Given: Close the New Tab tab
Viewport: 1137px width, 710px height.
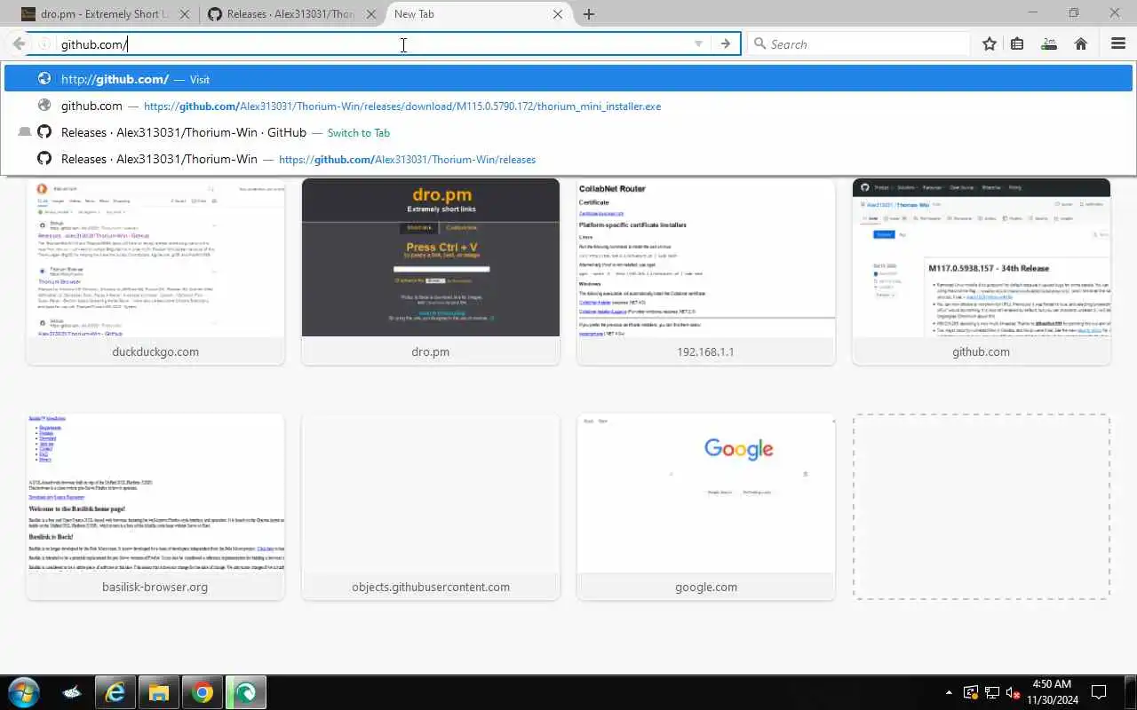Looking at the screenshot, I should pos(558,14).
